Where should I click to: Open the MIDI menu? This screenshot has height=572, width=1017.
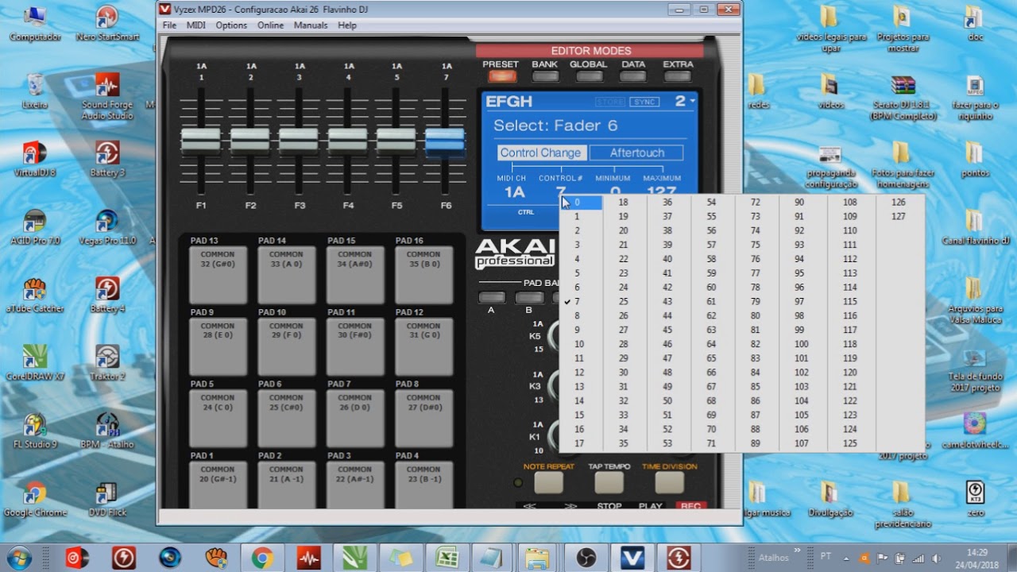click(195, 25)
